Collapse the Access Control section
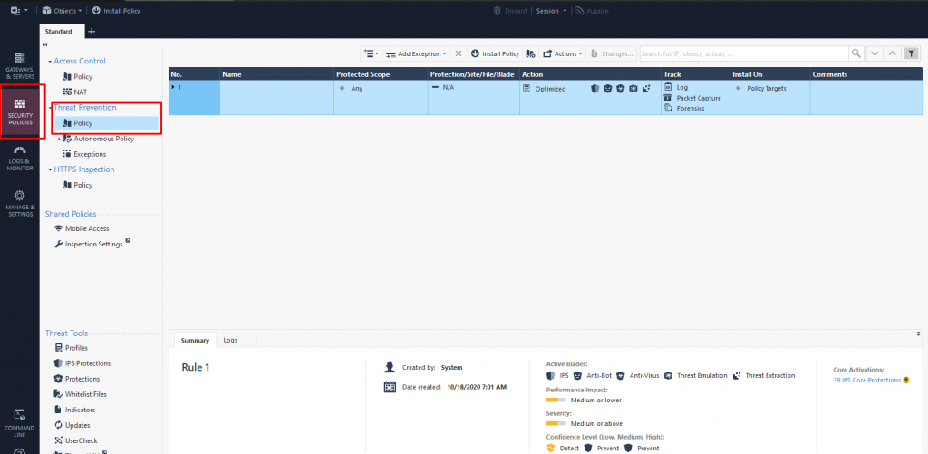The image size is (928, 454). pyautogui.click(x=50, y=61)
